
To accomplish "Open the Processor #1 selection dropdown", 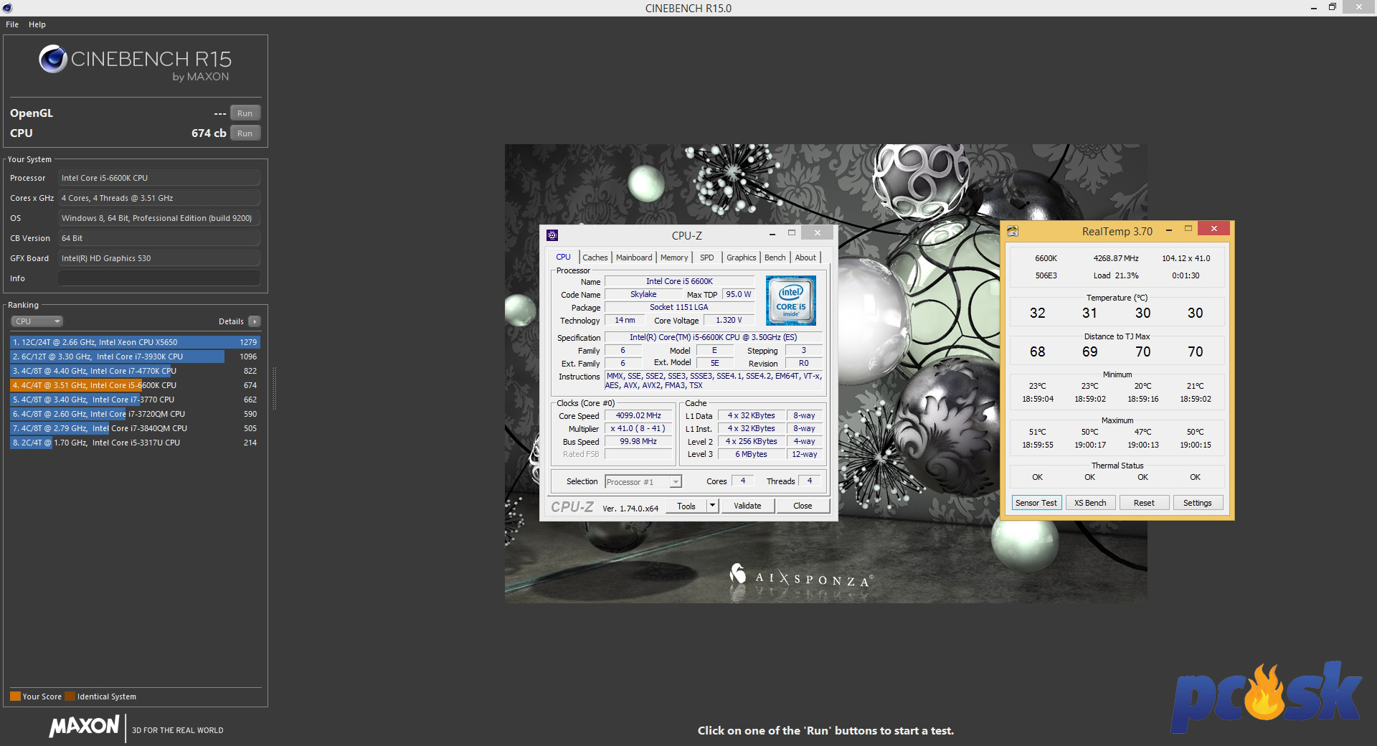I will (x=643, y=482).
